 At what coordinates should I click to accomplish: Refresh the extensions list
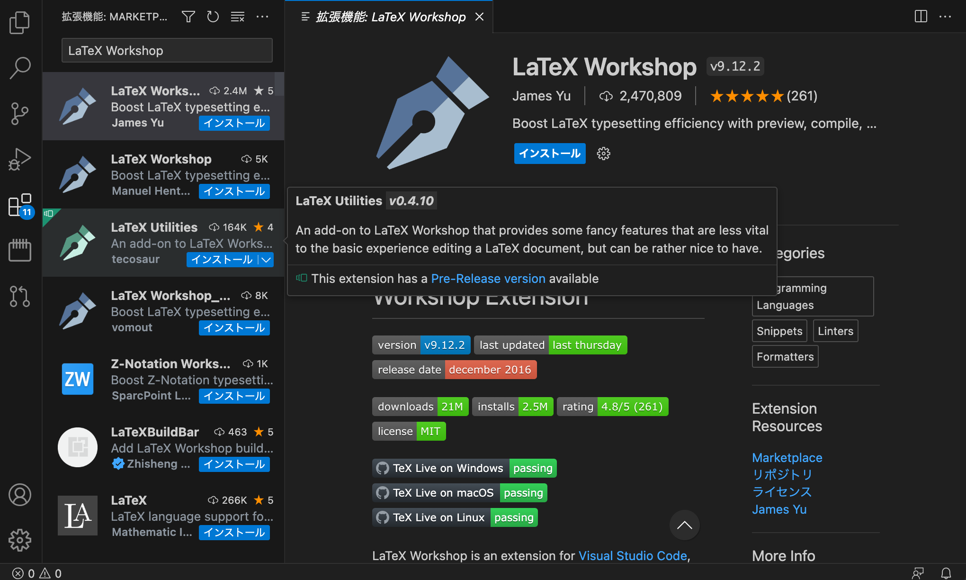tap(213, 16)
